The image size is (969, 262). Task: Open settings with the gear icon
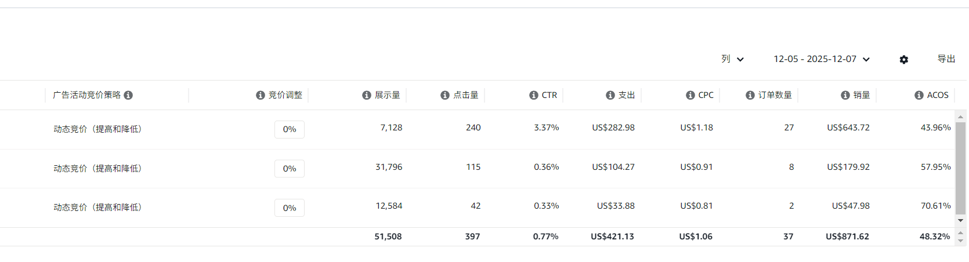click(x=904, y=60)
